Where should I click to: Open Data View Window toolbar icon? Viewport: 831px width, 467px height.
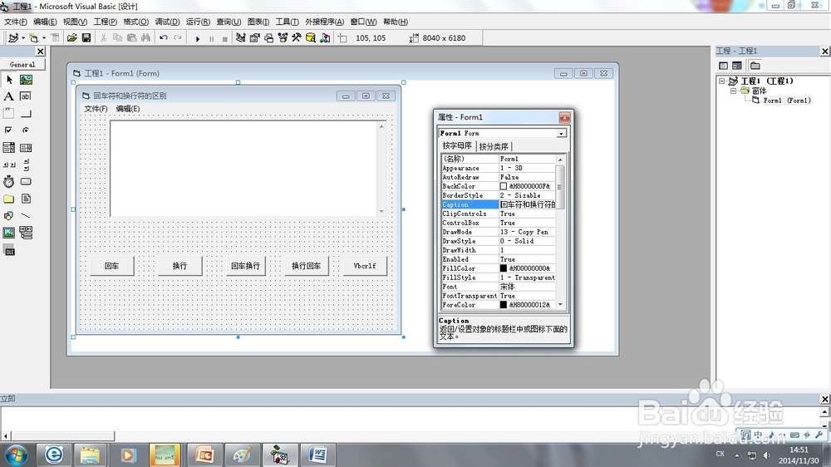(311, 37)
